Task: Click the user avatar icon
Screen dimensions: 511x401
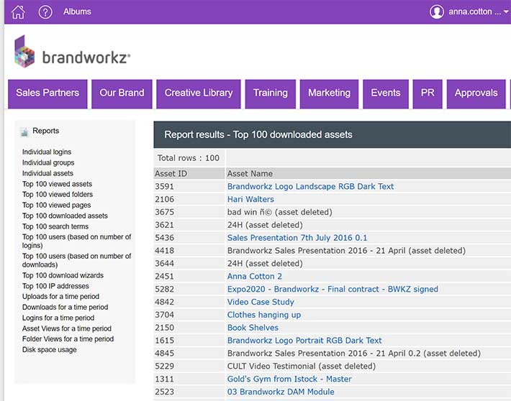Action: point(437,11)
